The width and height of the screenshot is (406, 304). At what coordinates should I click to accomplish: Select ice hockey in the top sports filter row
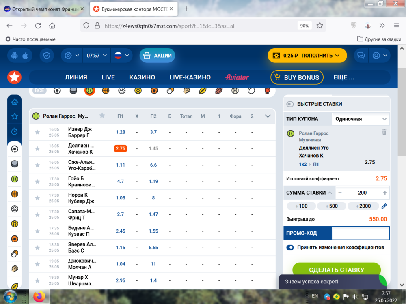point(73,90)
